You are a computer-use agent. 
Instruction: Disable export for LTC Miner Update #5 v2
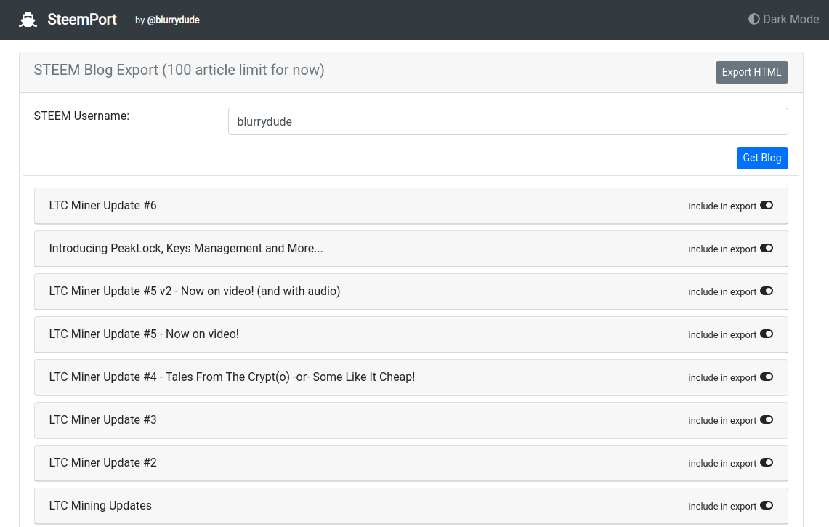tap(767, 291)
